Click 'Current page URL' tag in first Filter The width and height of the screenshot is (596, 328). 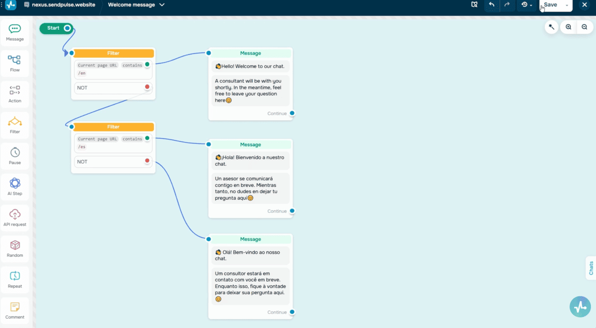point(97,66)
